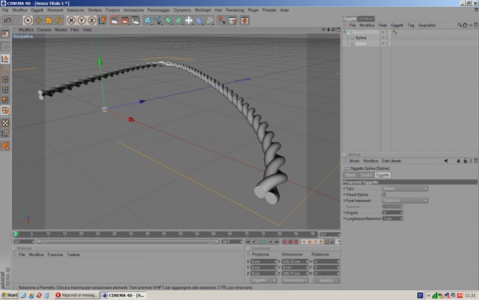Open the MoGraph menu

(203, 10)
